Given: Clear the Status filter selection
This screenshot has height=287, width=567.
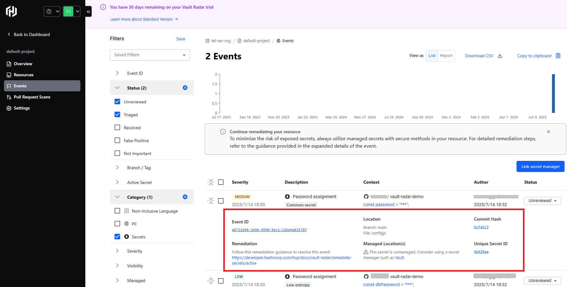Looking at the screenshot, I should click(x=185, y=88).
